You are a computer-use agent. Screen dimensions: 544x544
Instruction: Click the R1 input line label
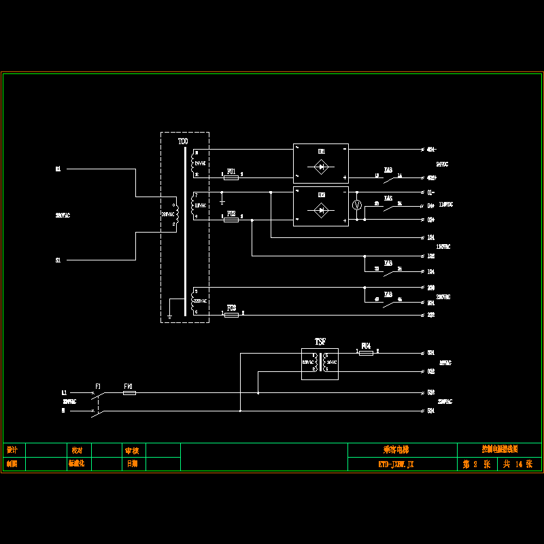click(58, 169)
